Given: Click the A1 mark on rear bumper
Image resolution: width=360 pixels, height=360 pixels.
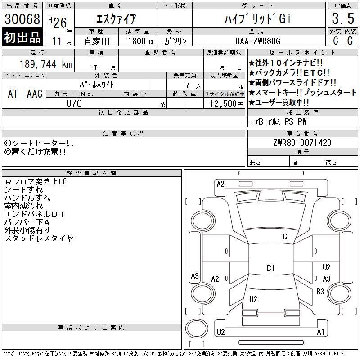Looking at the screenshot, I should point(320,332).
